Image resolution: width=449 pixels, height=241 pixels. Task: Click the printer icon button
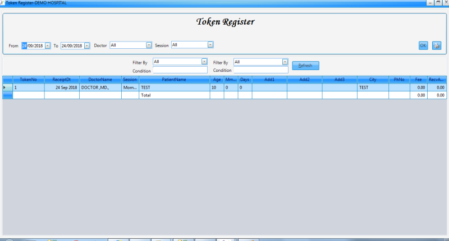click(437, 45)
